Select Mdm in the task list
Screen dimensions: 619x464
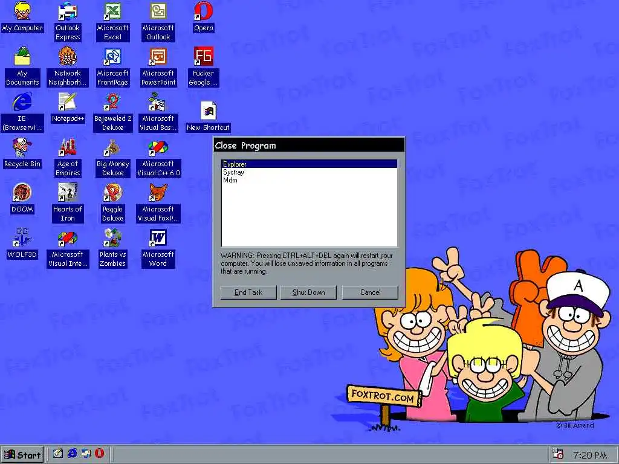click(309, 180)
